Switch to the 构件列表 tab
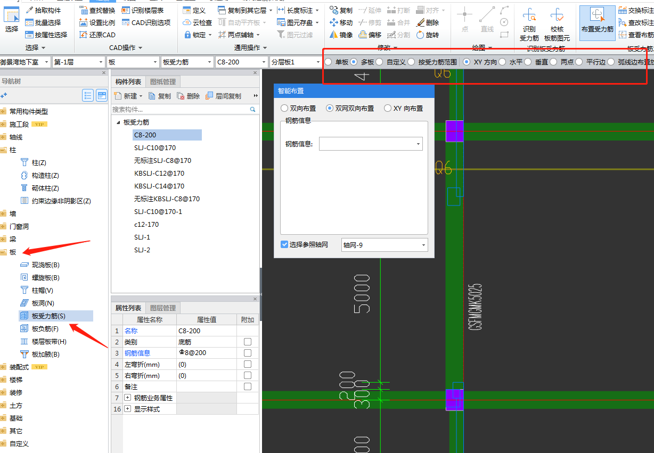The image size is (654, 453). coord(128,82)
